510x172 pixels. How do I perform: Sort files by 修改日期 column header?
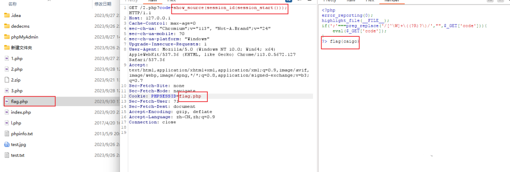103,4
